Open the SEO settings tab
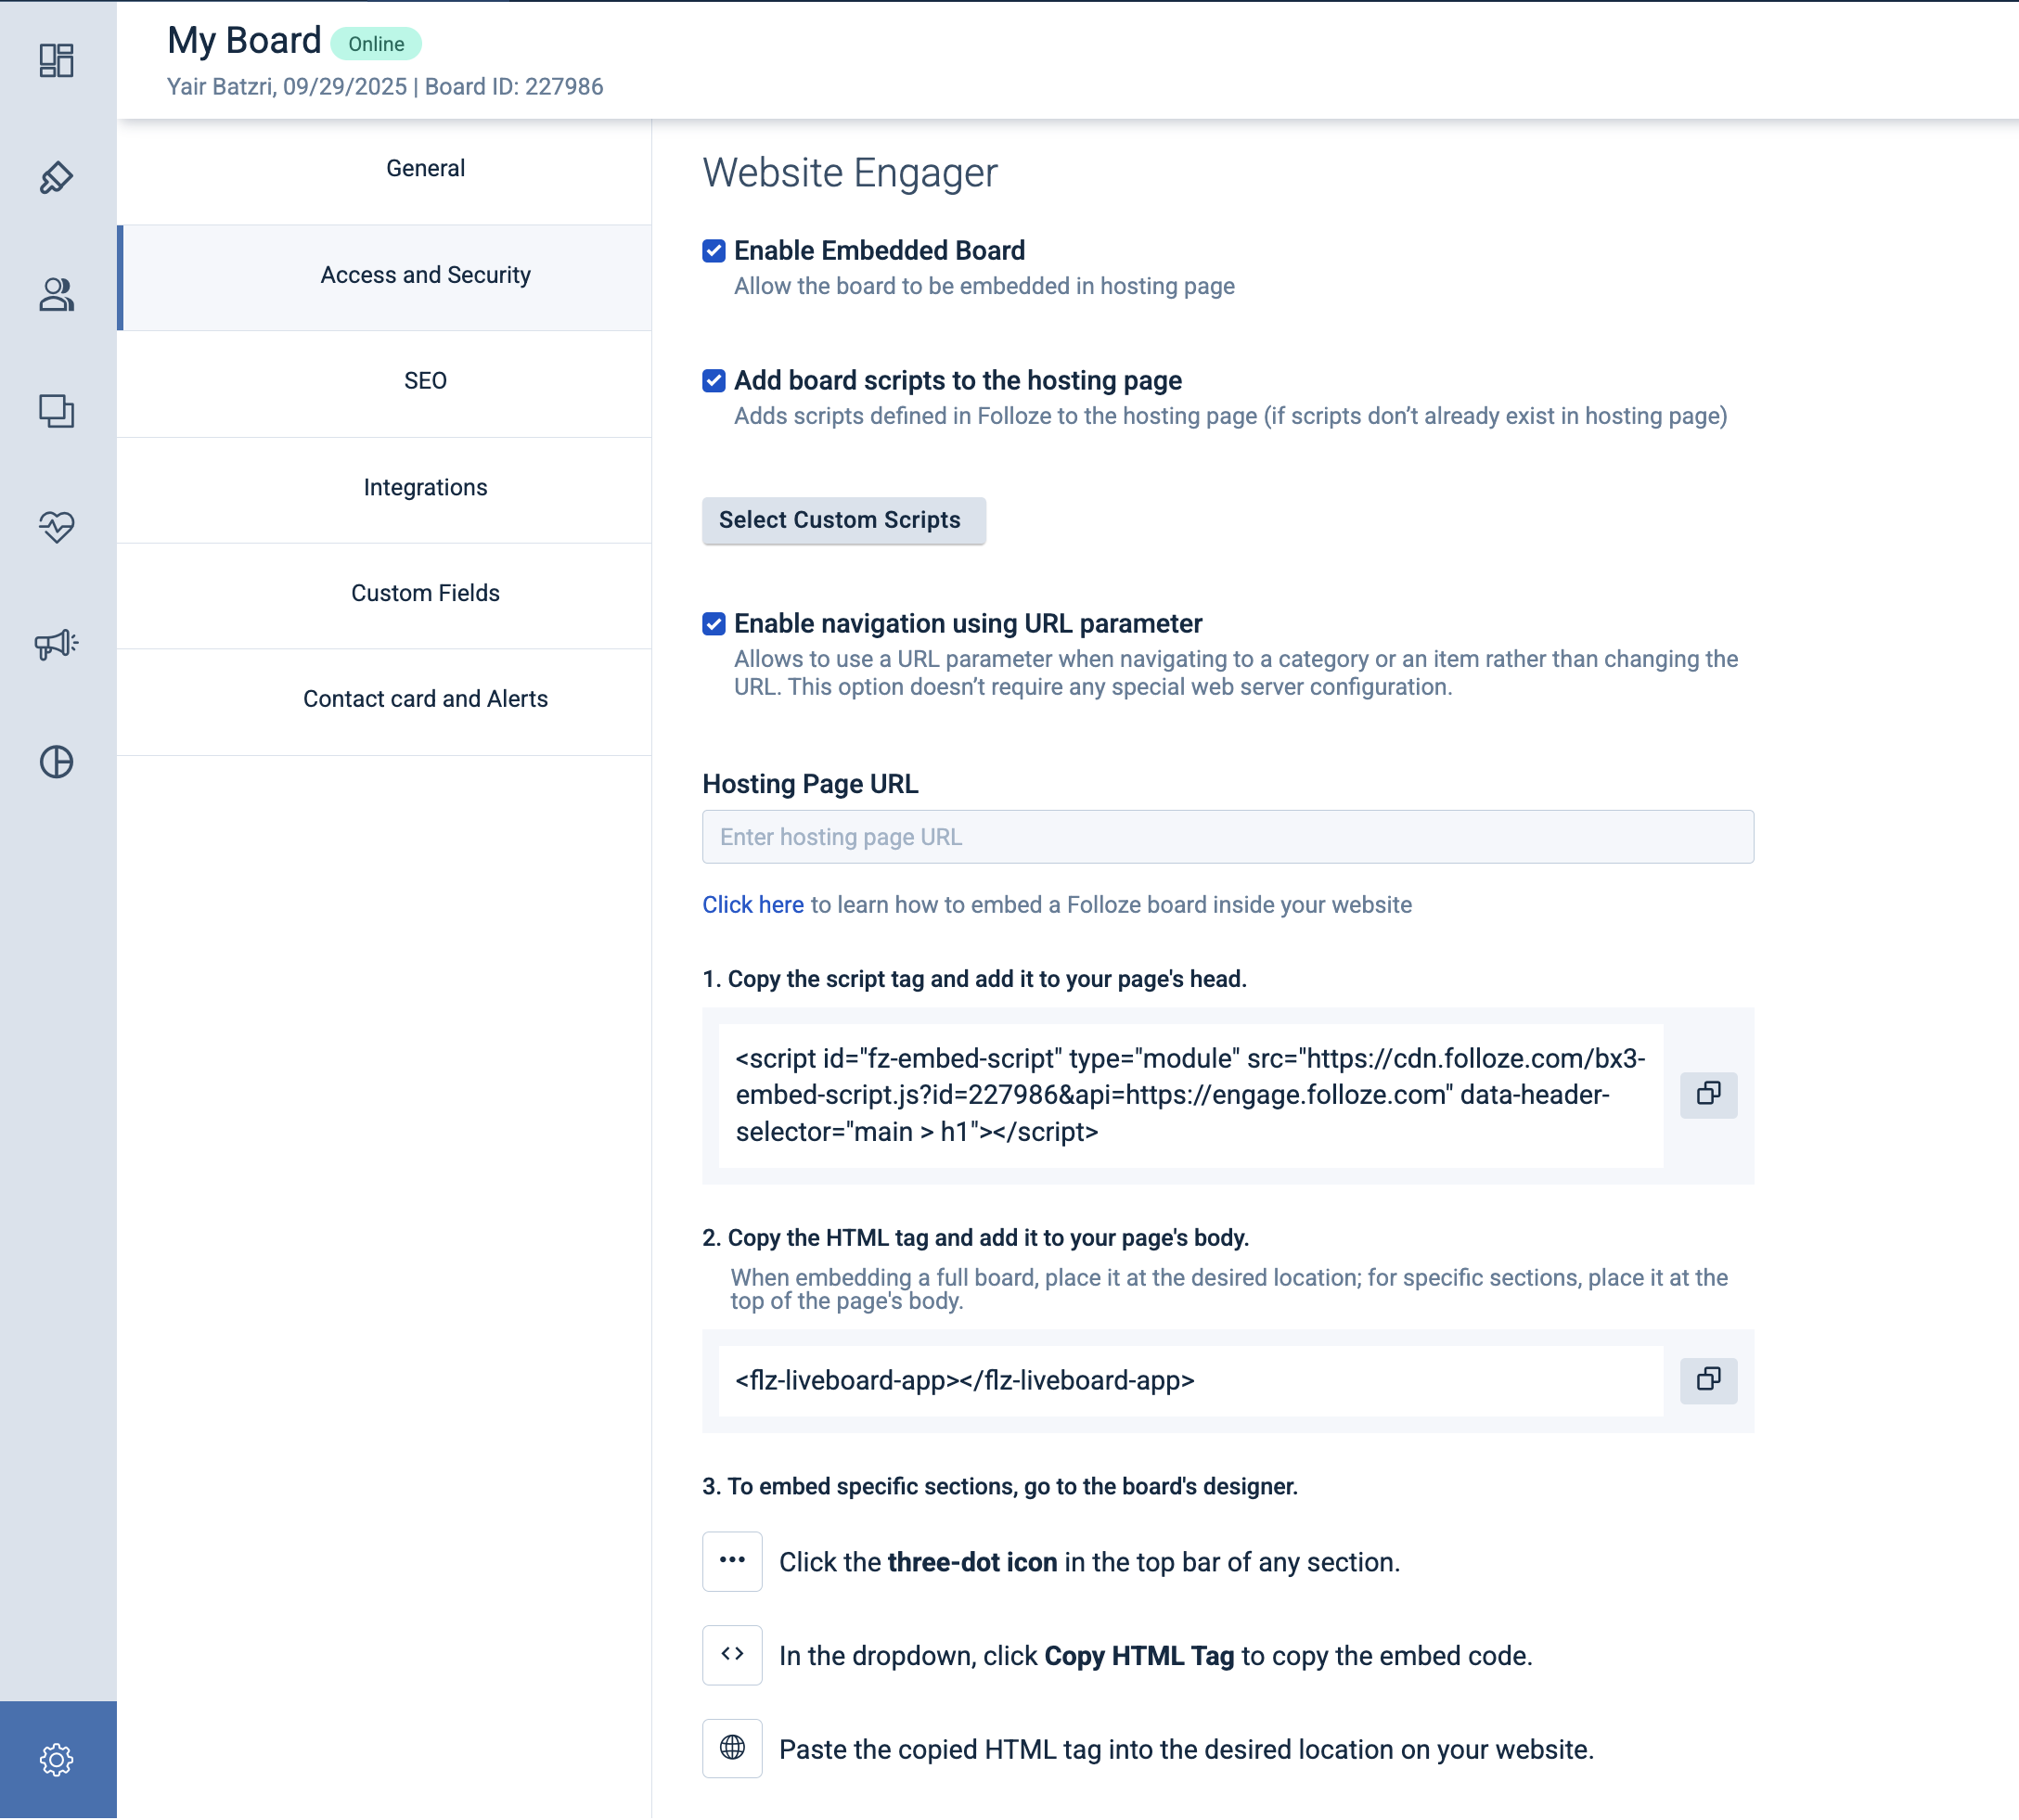 [425, 381]
